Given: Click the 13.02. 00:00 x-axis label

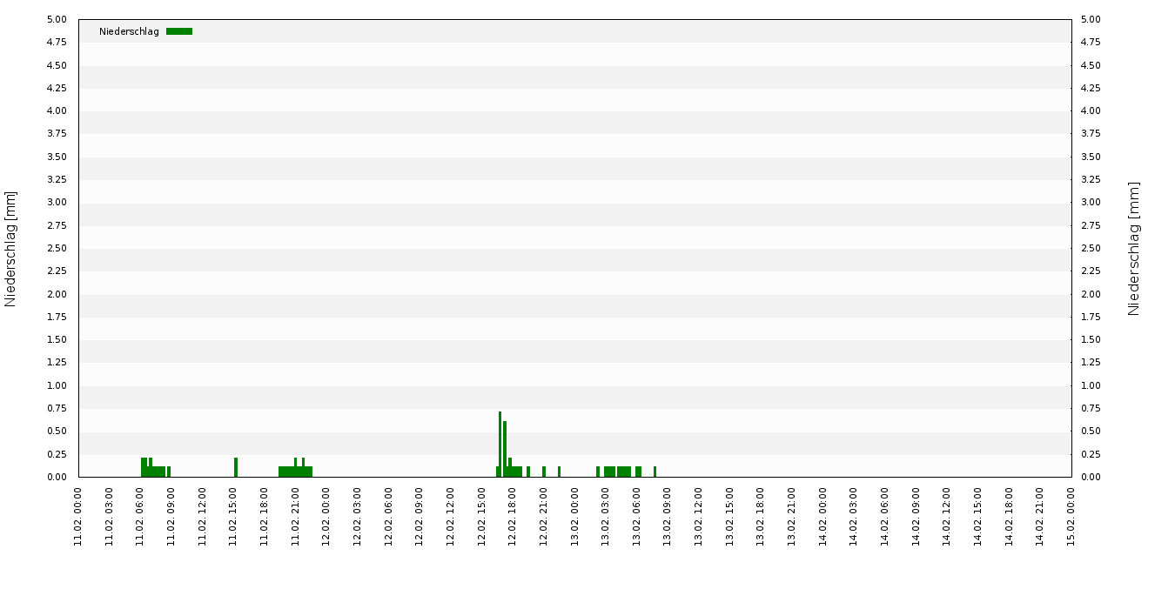Looking at the screenshot, I should click(574, 517).
